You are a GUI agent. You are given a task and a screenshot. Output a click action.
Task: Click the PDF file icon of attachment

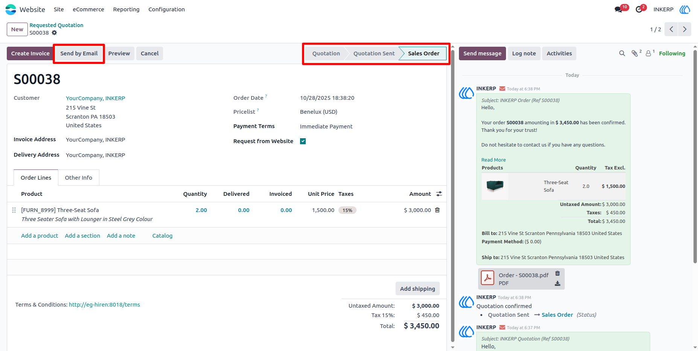(x=488, y=278)
